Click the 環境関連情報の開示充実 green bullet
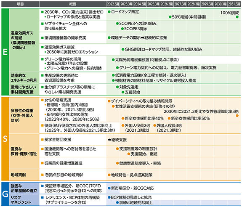 42,38
